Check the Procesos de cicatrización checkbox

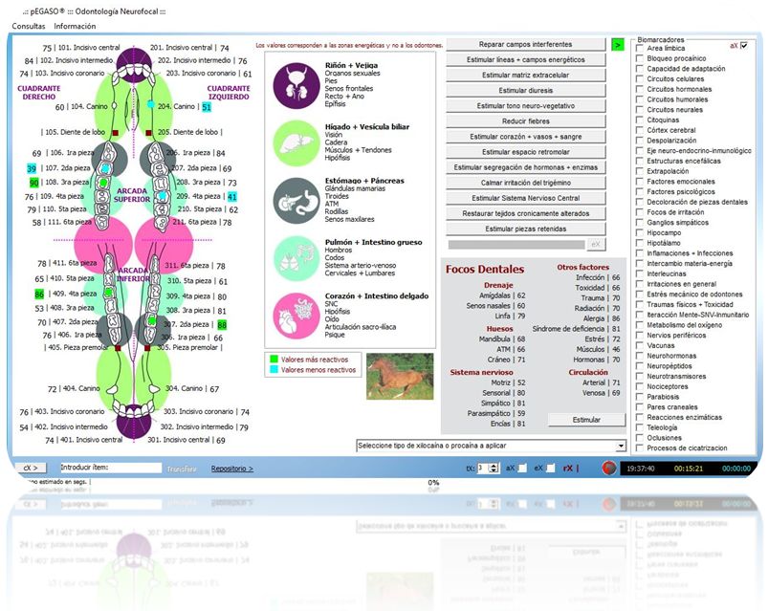(x=640, y=447)
